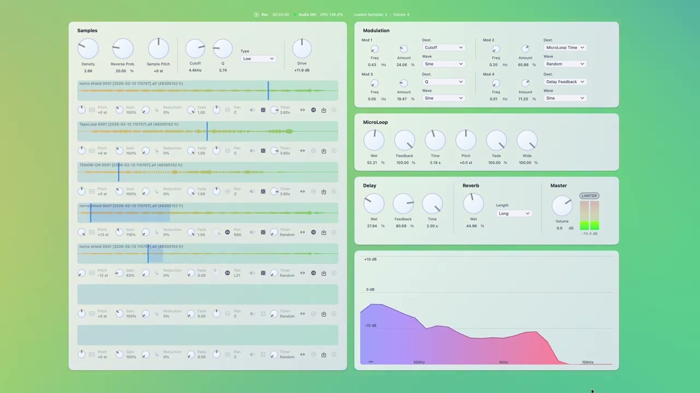The width and height of the screenshot is (700, 393).
Task: Click the waveform icon in the +12 st sample row
Action: (92, 232)
